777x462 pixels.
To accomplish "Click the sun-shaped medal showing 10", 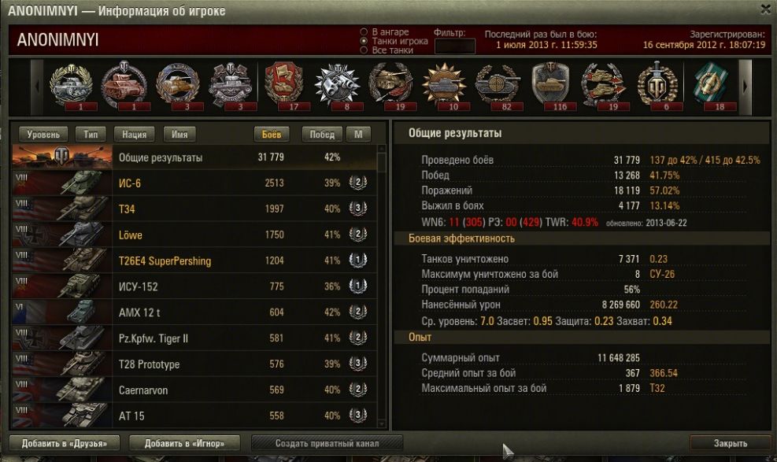I will click(444, 85).
